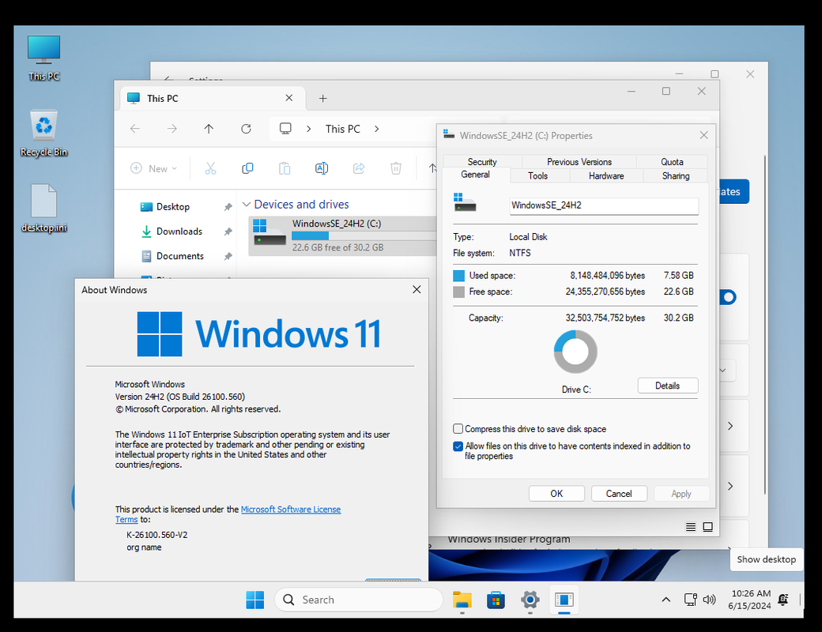Click the Cut scissors icon
Viewport: 822px width, 632px height.
point(210,168)
